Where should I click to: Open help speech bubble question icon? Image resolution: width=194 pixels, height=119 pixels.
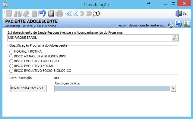point(96,14)
